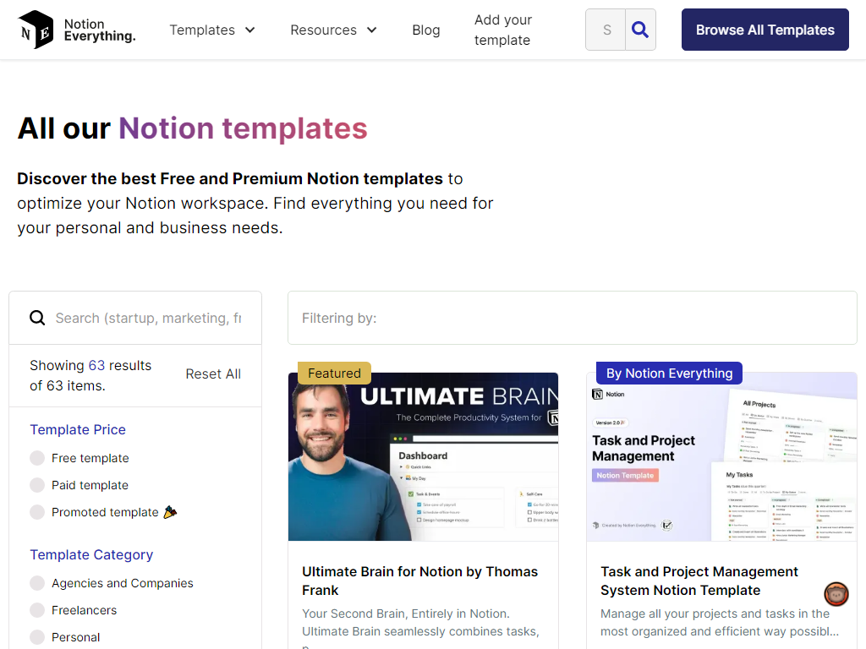Screen dimensions: 866x649
Task: Select the Agencies and Companies category
Action: coord(37,583)
